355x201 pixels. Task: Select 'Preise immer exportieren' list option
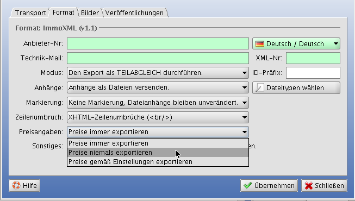click(158, 143)
